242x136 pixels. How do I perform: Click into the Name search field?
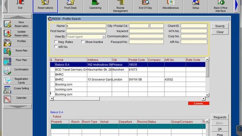[86, 26]
